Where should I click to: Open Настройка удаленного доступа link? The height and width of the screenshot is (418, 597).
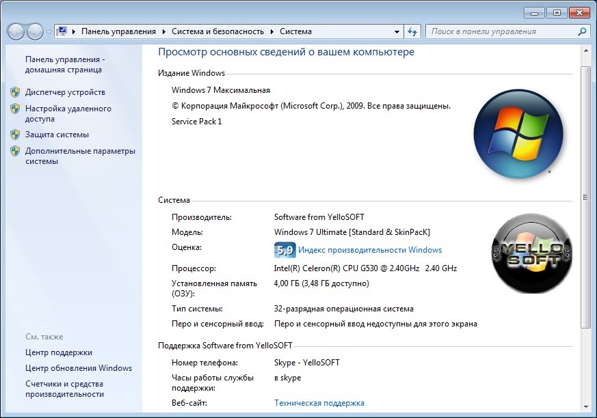[x=68, y=114]
